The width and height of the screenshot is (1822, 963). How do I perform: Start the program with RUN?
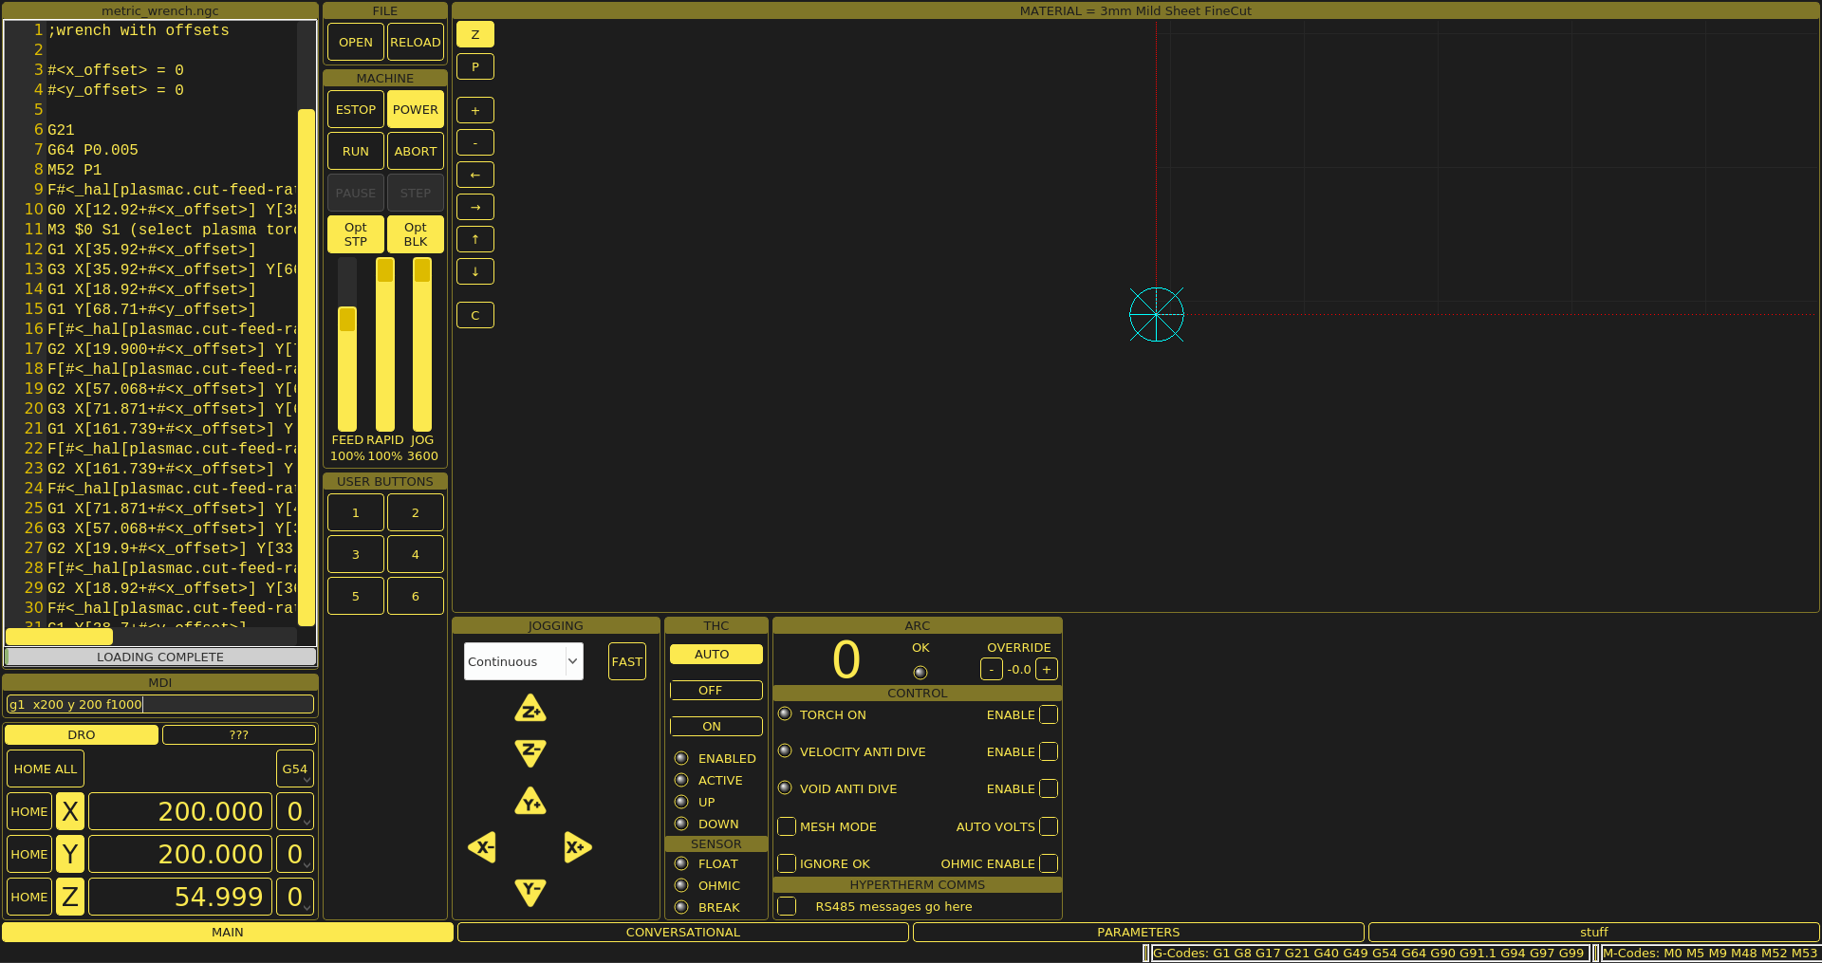pyautogui.click(x=356, y=151)
